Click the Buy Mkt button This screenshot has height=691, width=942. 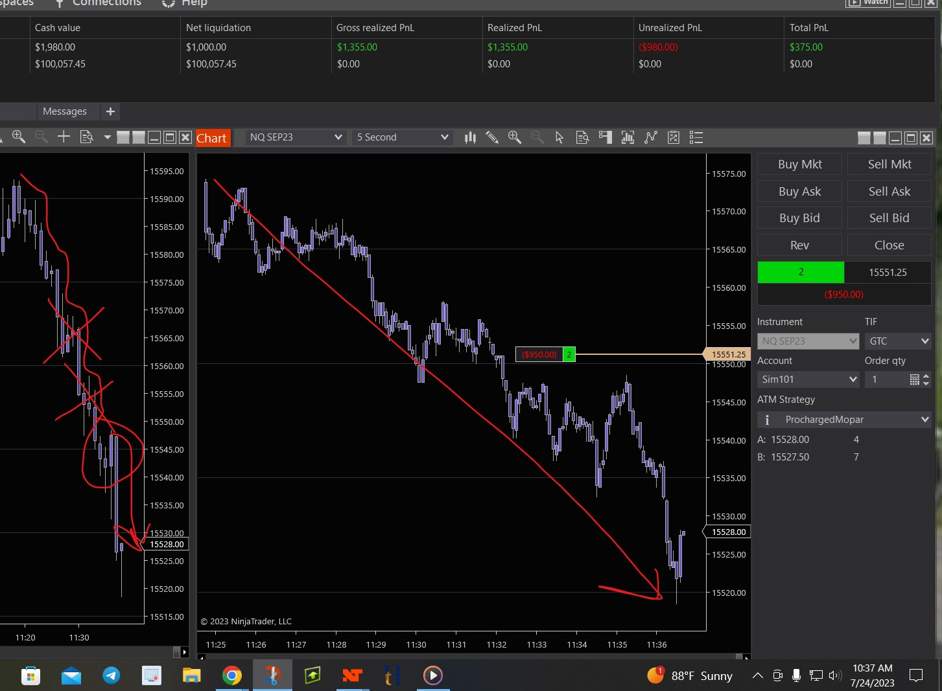click(x=799, y=164)
